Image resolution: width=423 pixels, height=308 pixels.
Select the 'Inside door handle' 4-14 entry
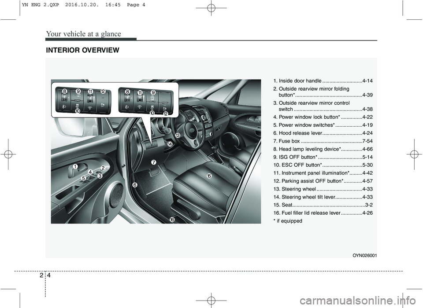click(x=323, y=81)
